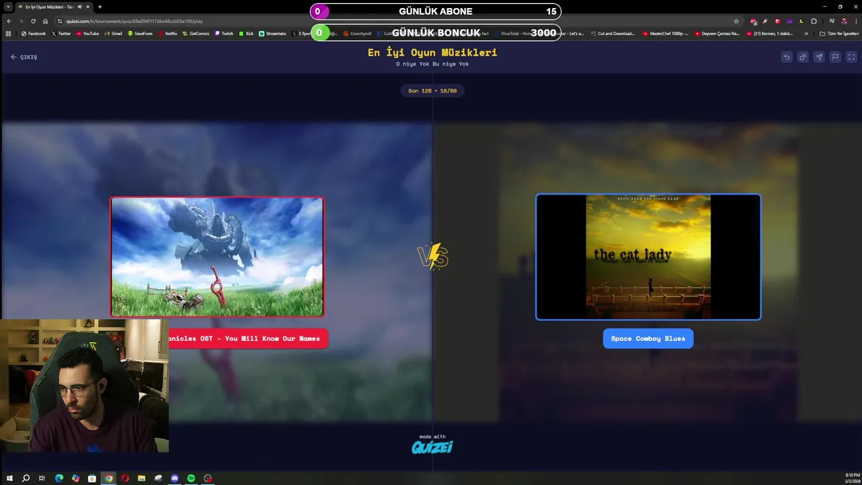This screenshot has width=862, height=485.
Task: Open the GetComics bookmark
Action: tap(196, 33)
